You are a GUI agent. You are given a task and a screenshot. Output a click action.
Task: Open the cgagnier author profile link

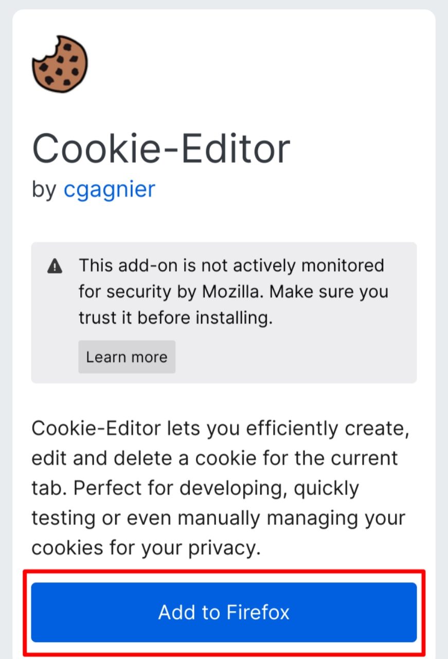(x=109, y=189)
